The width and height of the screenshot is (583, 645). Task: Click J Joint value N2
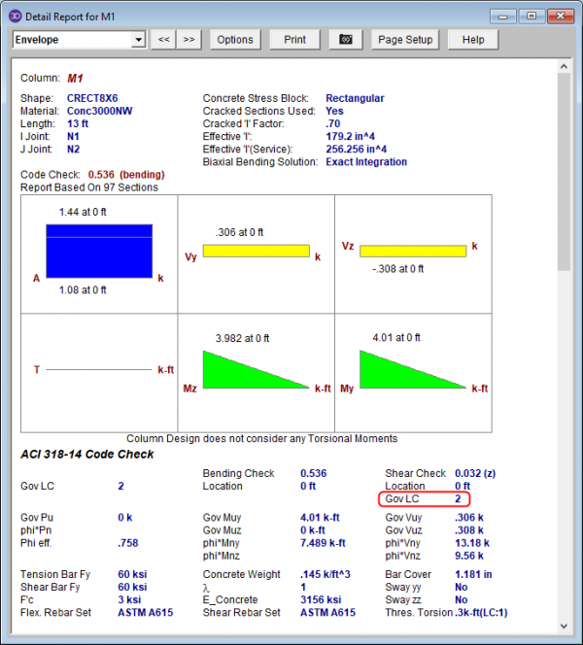73,150
